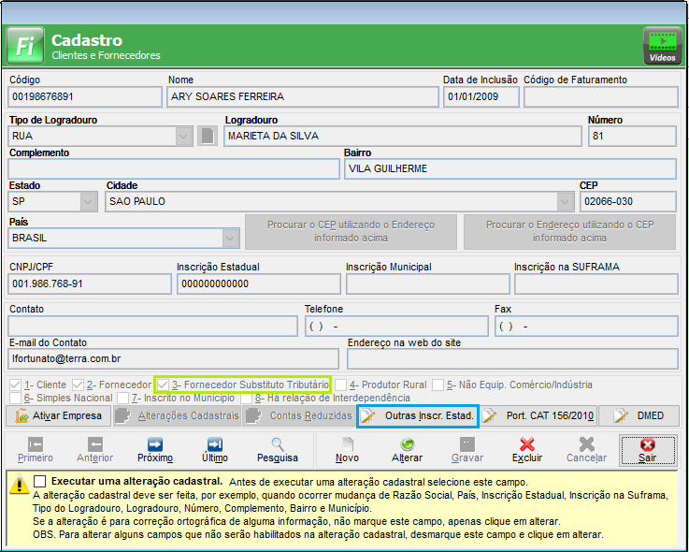Open Outras Inscr. Estad. button
Screen dimensions: 689x552
coord(418,415)
